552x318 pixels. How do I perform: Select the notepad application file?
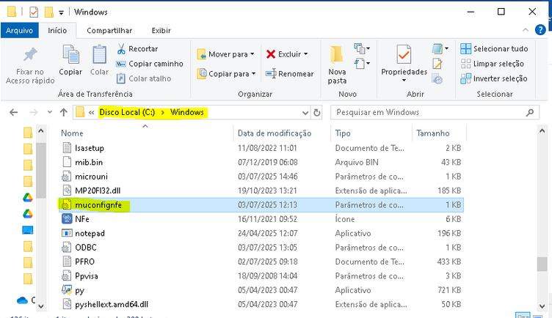91,233
